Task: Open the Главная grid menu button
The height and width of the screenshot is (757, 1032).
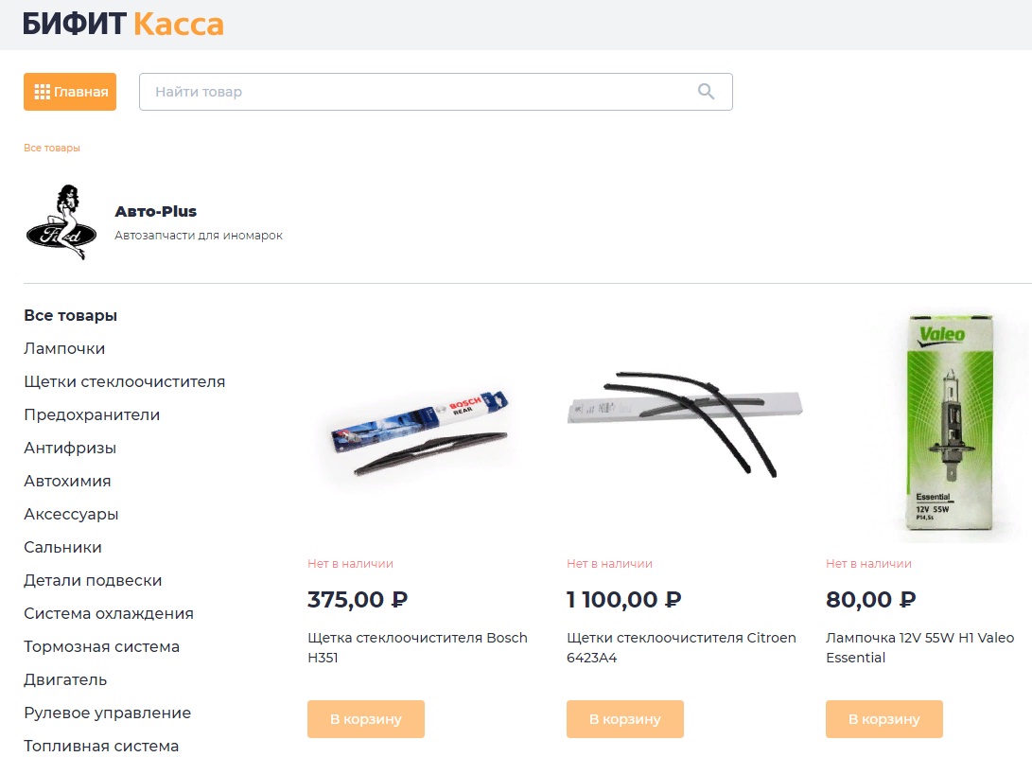Action: click(70, 92)
